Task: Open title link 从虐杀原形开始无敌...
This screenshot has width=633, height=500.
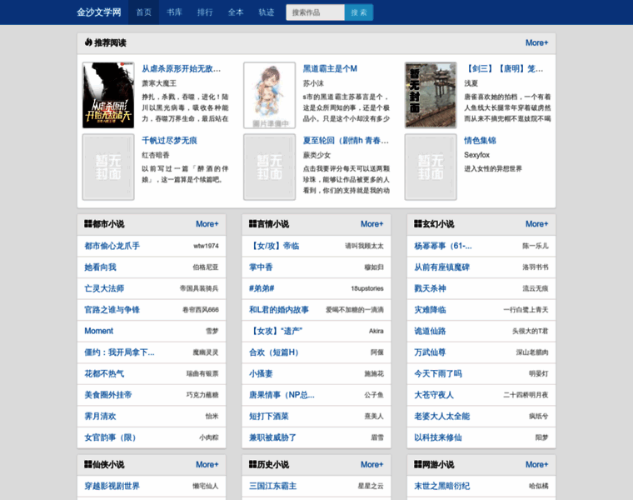Action: [x=182, y=68]
